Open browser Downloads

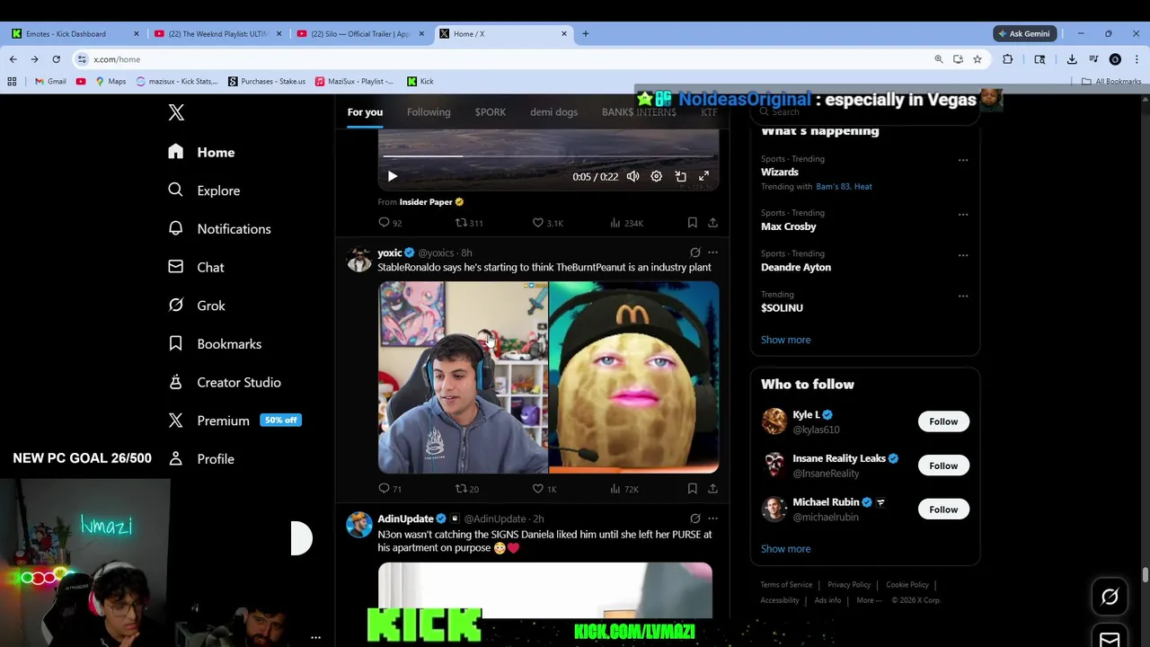click(1072, 59)
